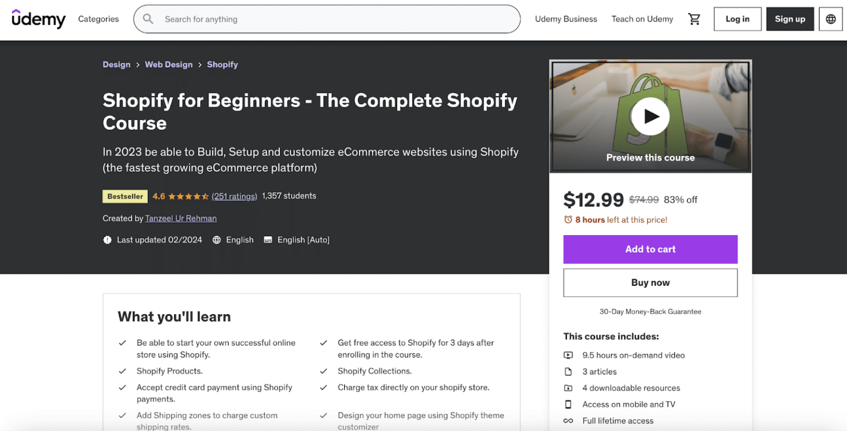Click the downloadable resources icon

(569, 388)
